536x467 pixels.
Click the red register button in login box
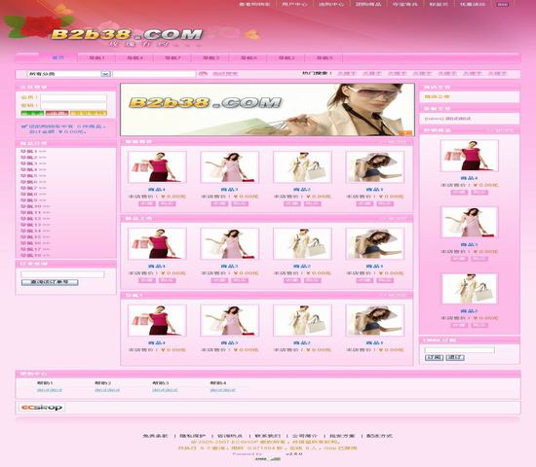pyautogui.click(x=57, y=113)
